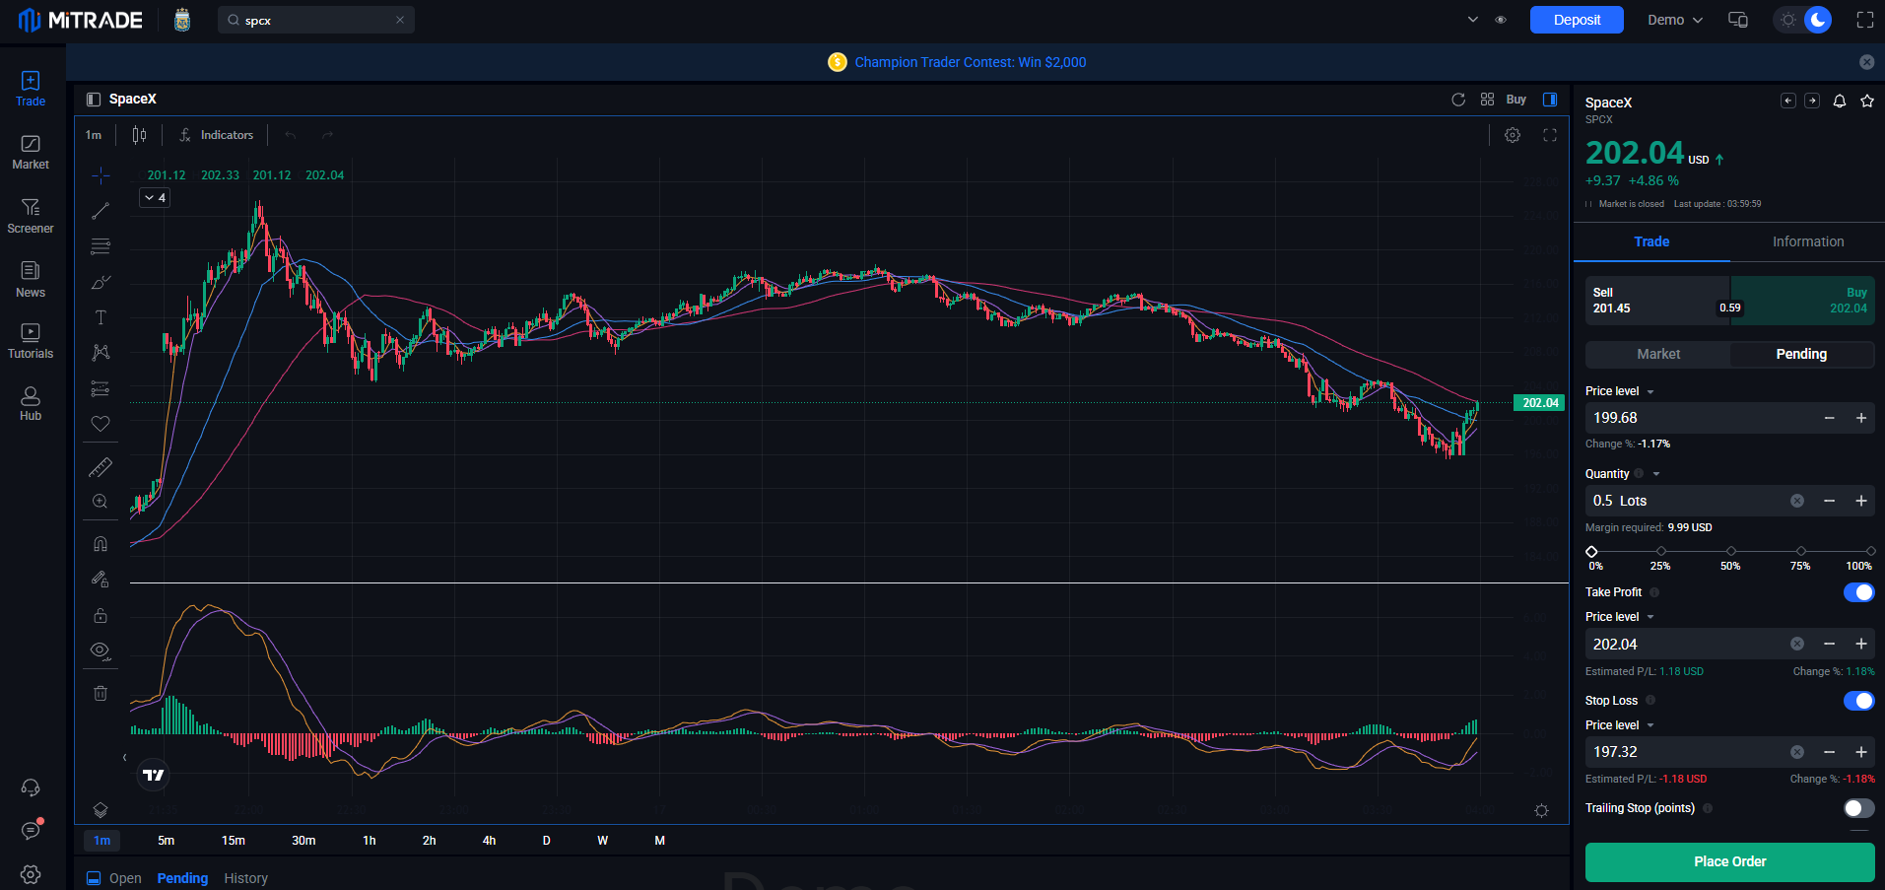Open the Hub profile page
Viewport: 1885px width, 890px height.
pyautogui.click(x=31, y=403)
